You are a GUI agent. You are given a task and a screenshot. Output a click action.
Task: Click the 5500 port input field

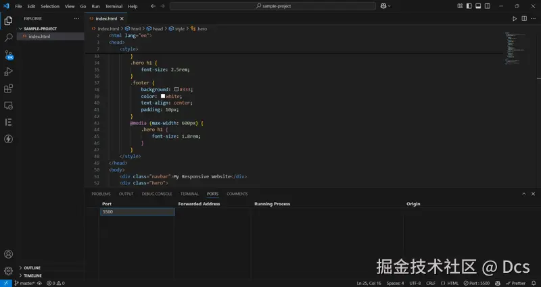[137, 212]
